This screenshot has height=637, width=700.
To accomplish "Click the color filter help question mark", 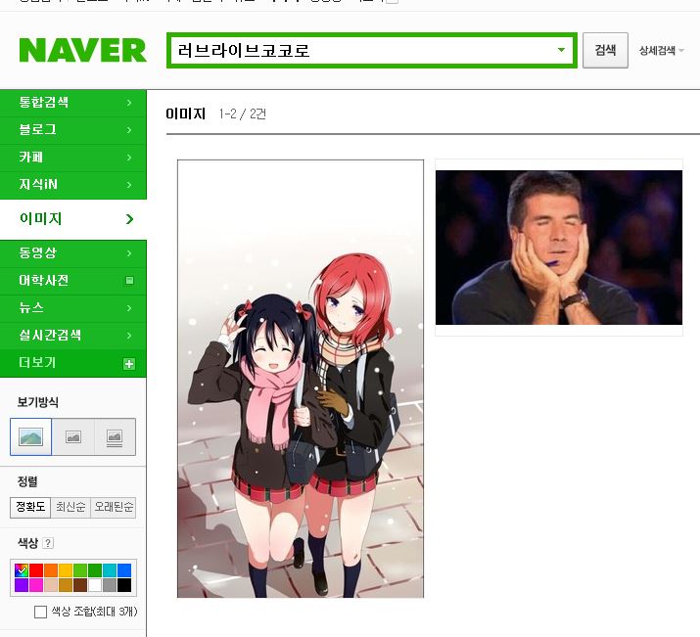I will tap(48, 543).
